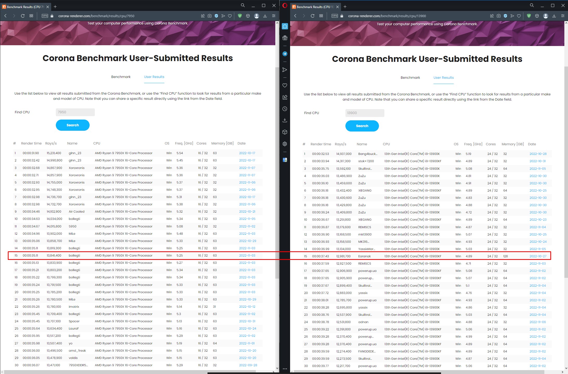This screenshot has width=568, height=374.
Task: Click the Home icon in Opera sidebar
Action: (285, 26)
